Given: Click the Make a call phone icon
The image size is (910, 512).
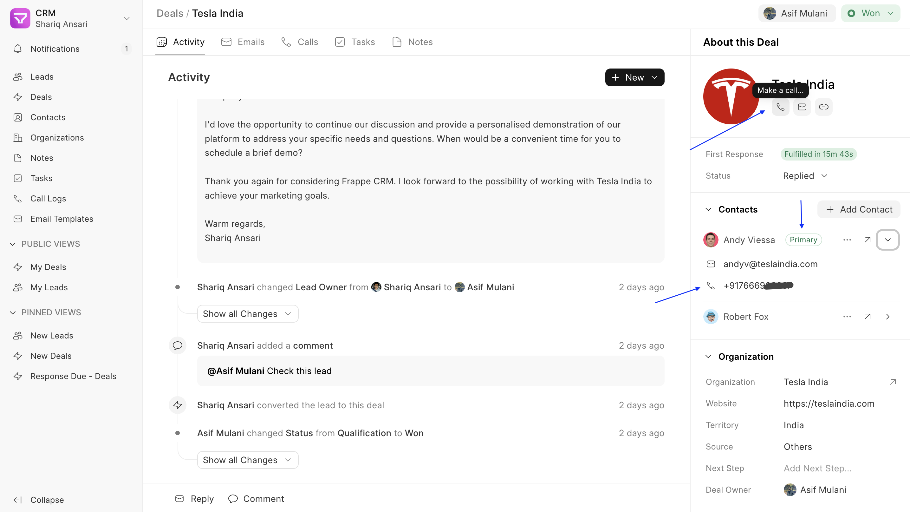Looking at the screenshot, I should point(780,107).
